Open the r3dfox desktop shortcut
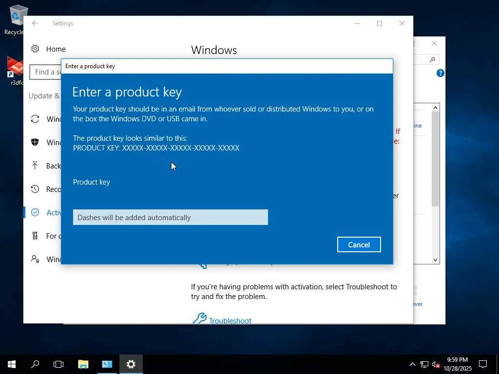The height and width of the screenshot is (374, 499). [14, 71]
